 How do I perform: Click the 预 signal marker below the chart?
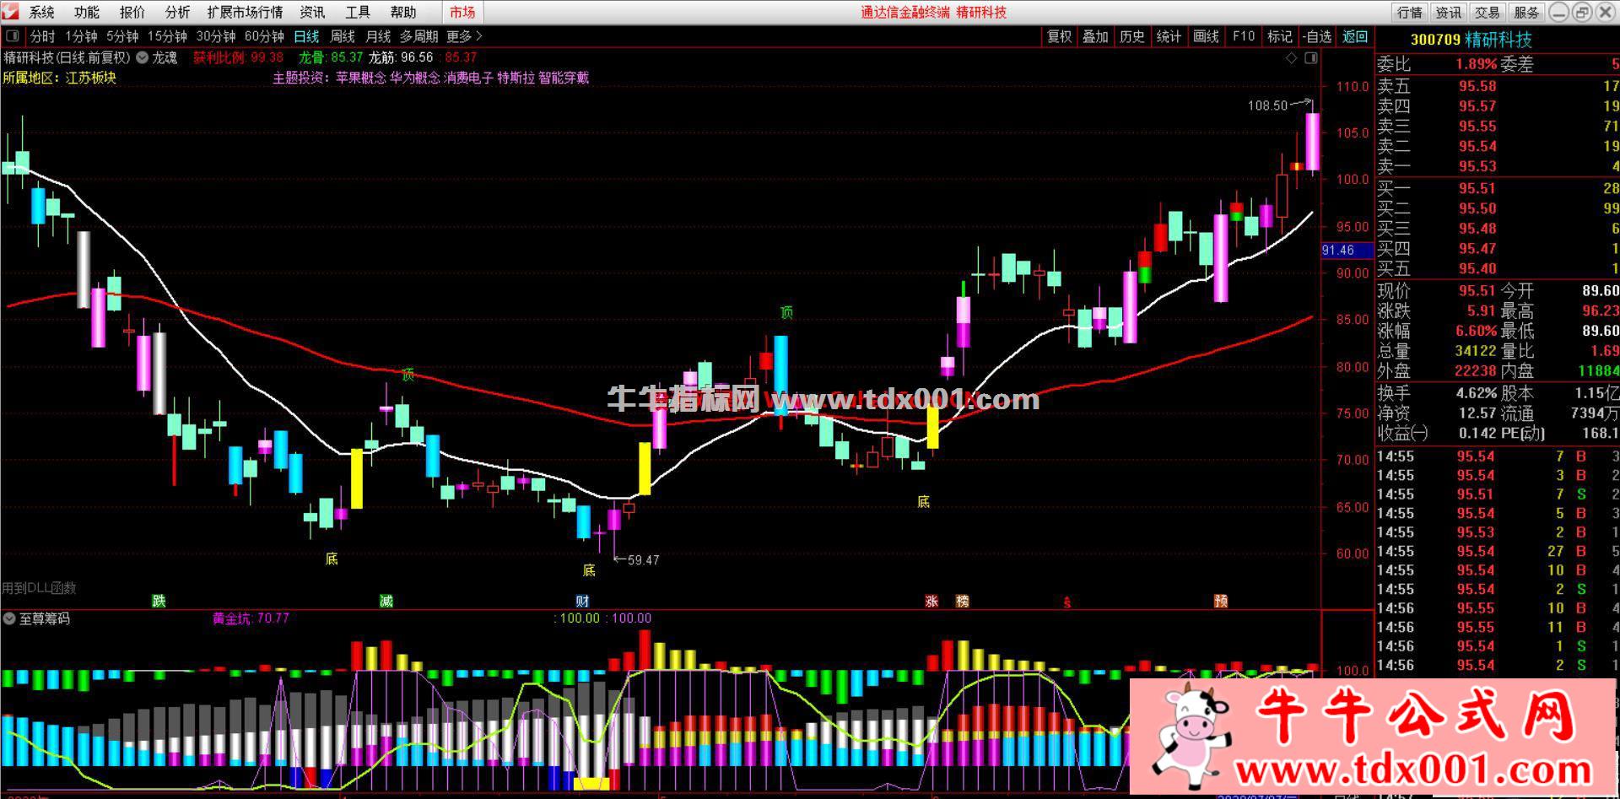[x=1220, y=601]
